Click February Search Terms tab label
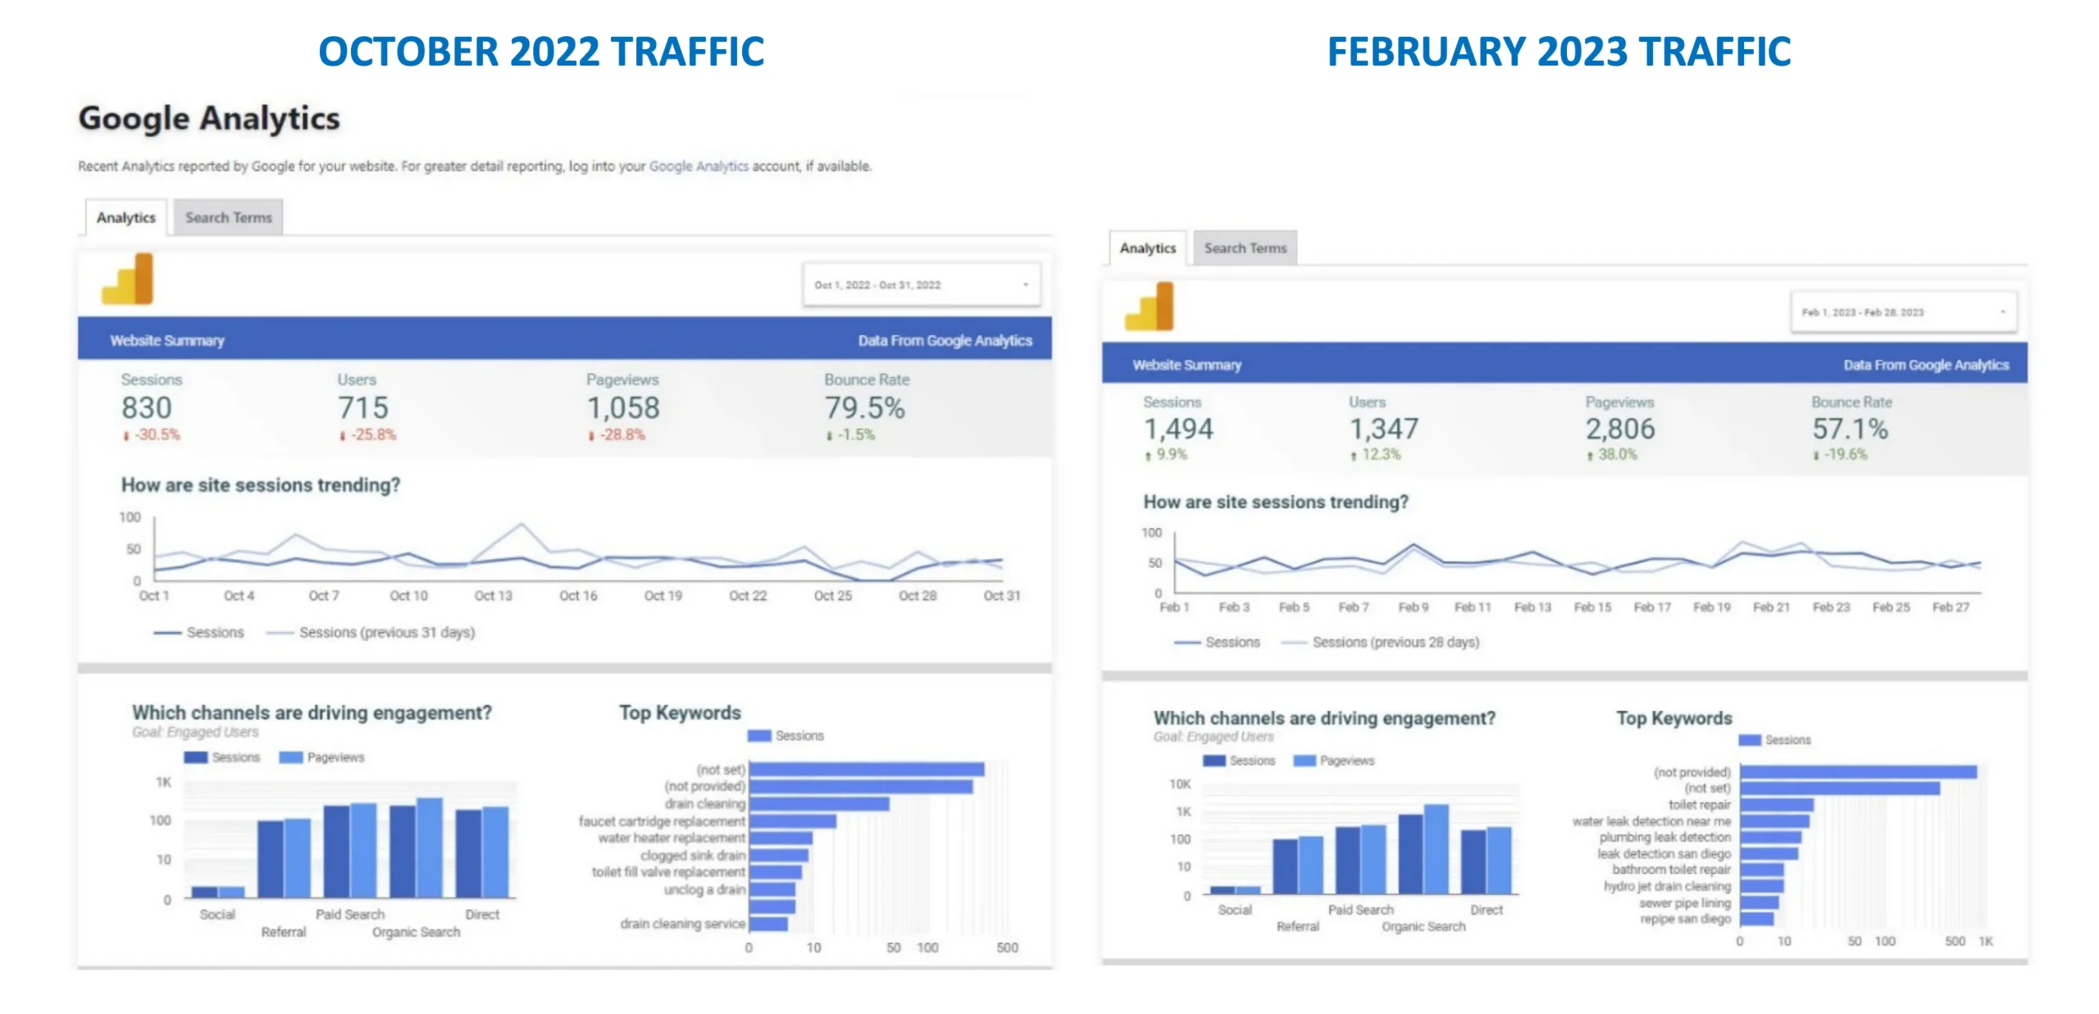Screen dimensions: 2099x1014 1245,248
